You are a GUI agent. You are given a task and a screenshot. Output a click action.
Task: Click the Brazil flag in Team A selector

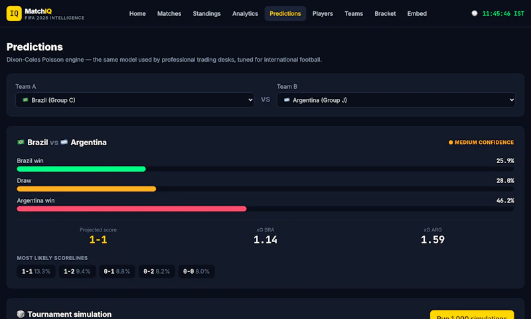pos(25,99)
